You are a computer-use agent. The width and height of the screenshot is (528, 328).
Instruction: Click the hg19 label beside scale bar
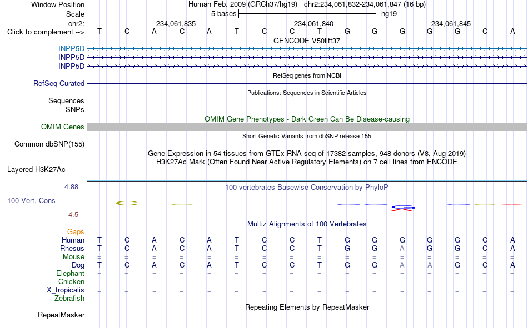(x=389, y=14)
